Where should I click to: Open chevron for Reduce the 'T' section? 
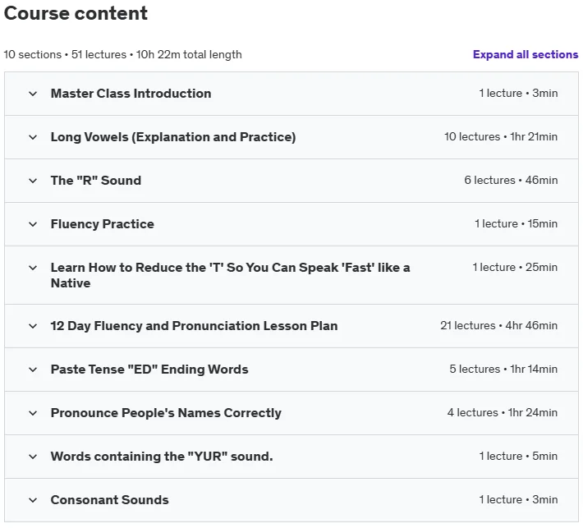coord(33,268)
